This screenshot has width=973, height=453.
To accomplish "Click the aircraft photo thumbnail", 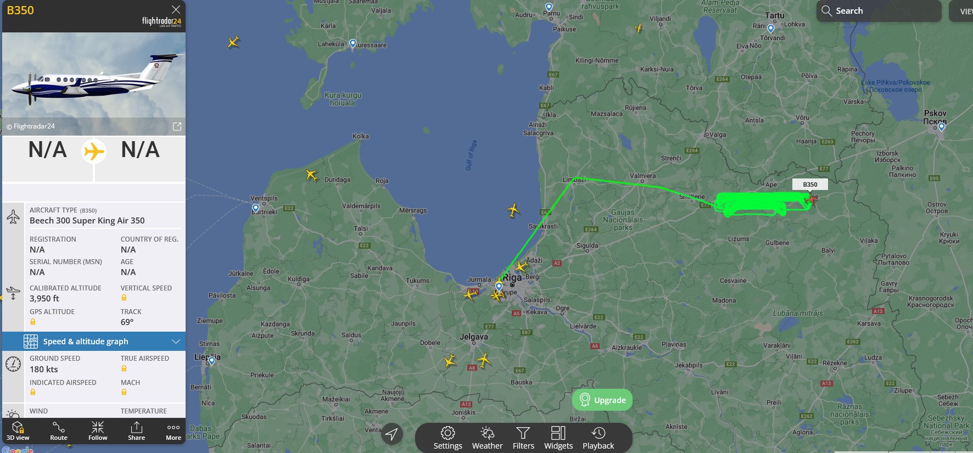I will [x=94, y=83].
